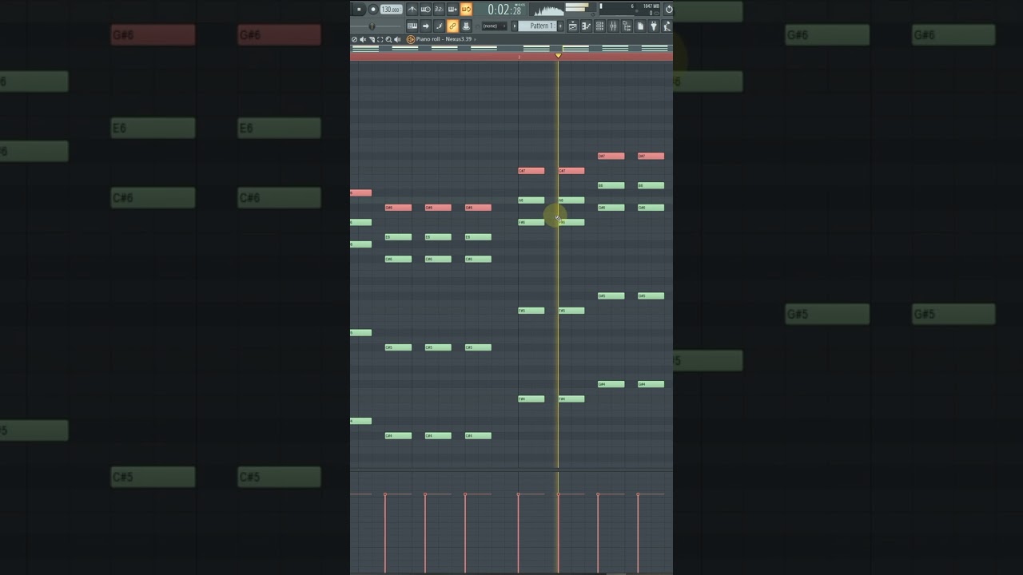This screenshot has height=575, width=1023.
Task: Click the oscilloscope output monitor
Action: point(547,10)
